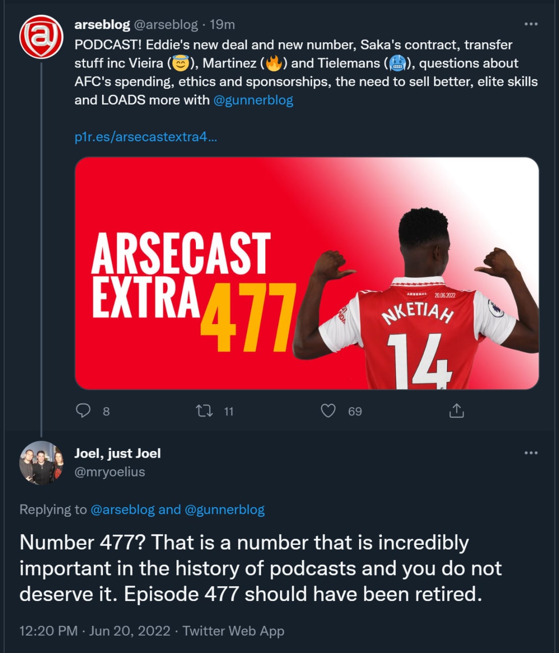Open the Arsecast Extra 477 image
559x653 pixels.
pos(307,273)
